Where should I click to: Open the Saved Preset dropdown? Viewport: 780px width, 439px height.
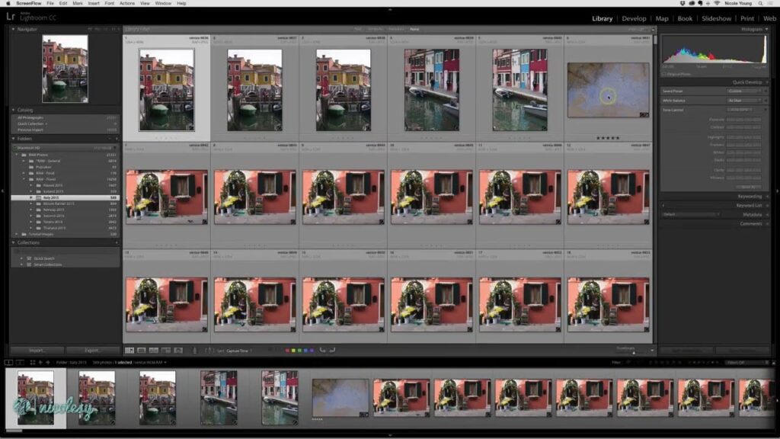pyautogui.click(x=744, y=90)
